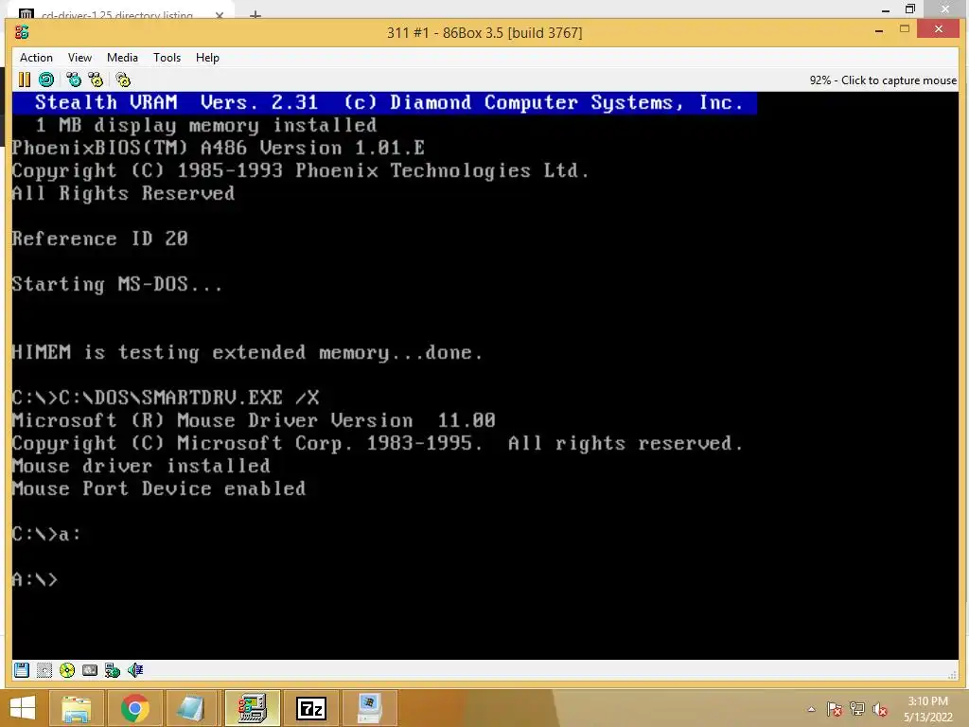Click the 'Starting MS-DOS...' text line

tap(117, 284)
